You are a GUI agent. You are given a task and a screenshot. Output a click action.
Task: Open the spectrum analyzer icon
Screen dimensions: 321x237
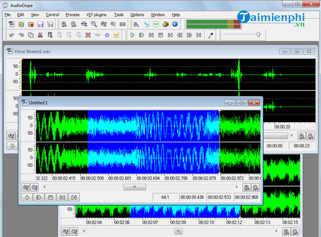coord(136,24)
